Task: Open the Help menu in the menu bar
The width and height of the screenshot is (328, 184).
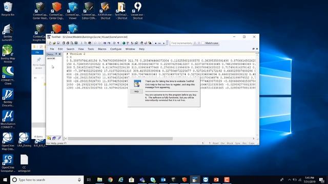Action: (141, 49)
